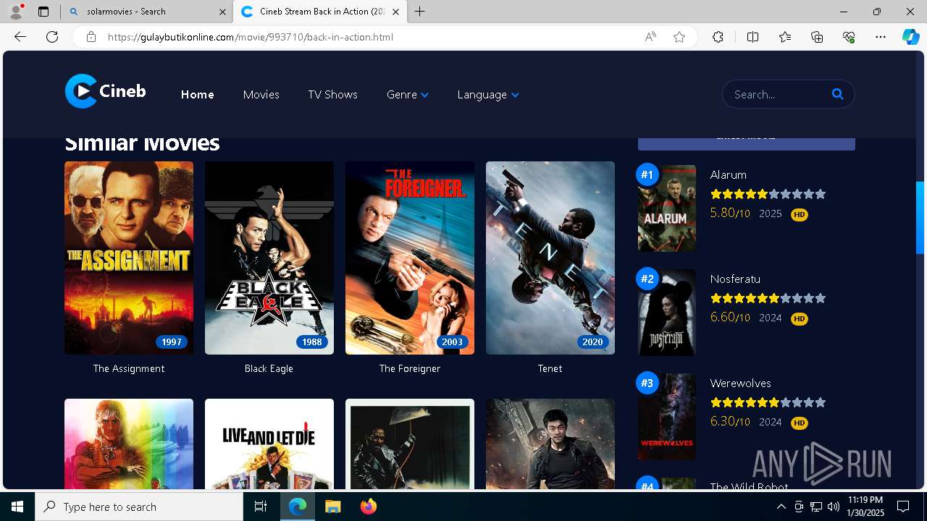
Task: Click the site info lock icon
Action: coord(91,37)
